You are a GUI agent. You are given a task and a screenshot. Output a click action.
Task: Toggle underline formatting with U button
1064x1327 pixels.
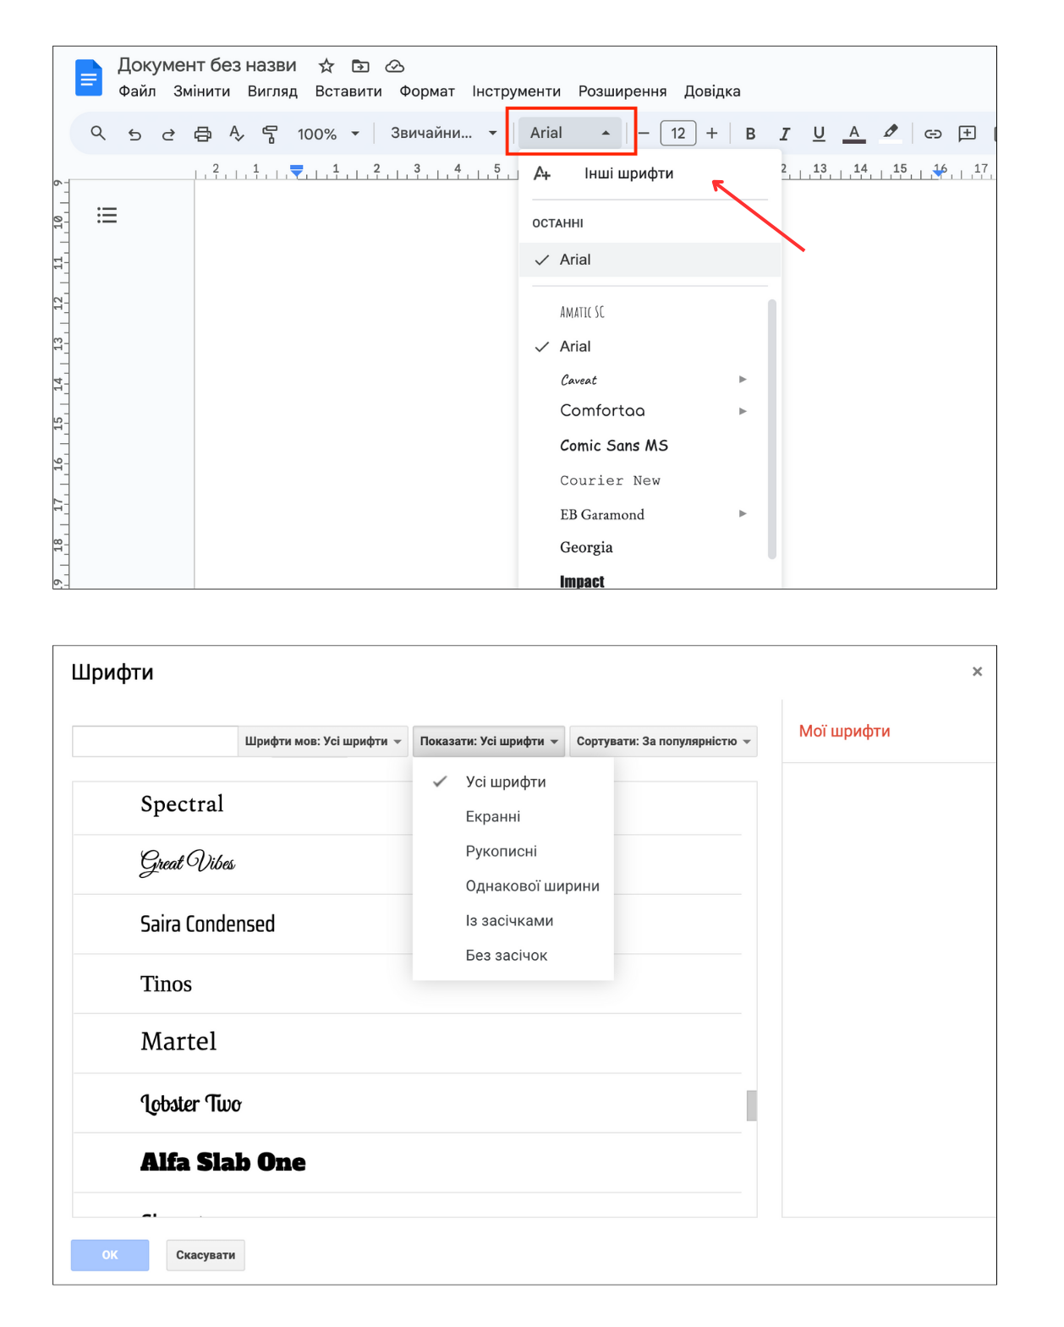(819, 134)
